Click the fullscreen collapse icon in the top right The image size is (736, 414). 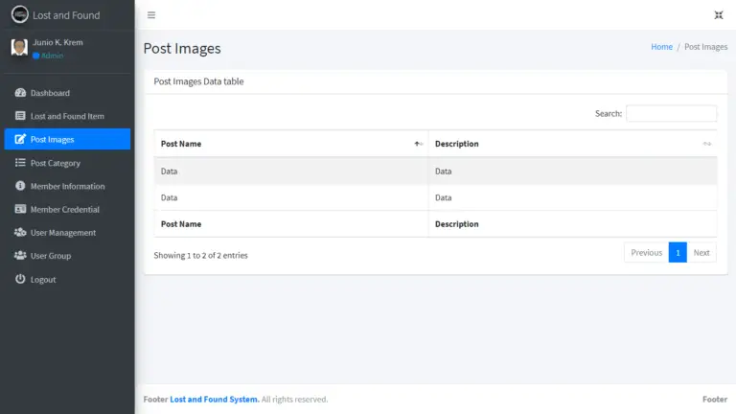pos(718,15)
